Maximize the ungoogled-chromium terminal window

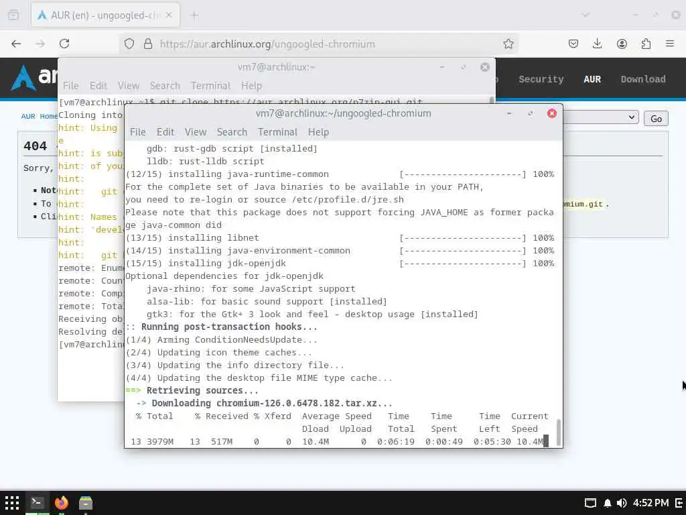coord(531,113)
